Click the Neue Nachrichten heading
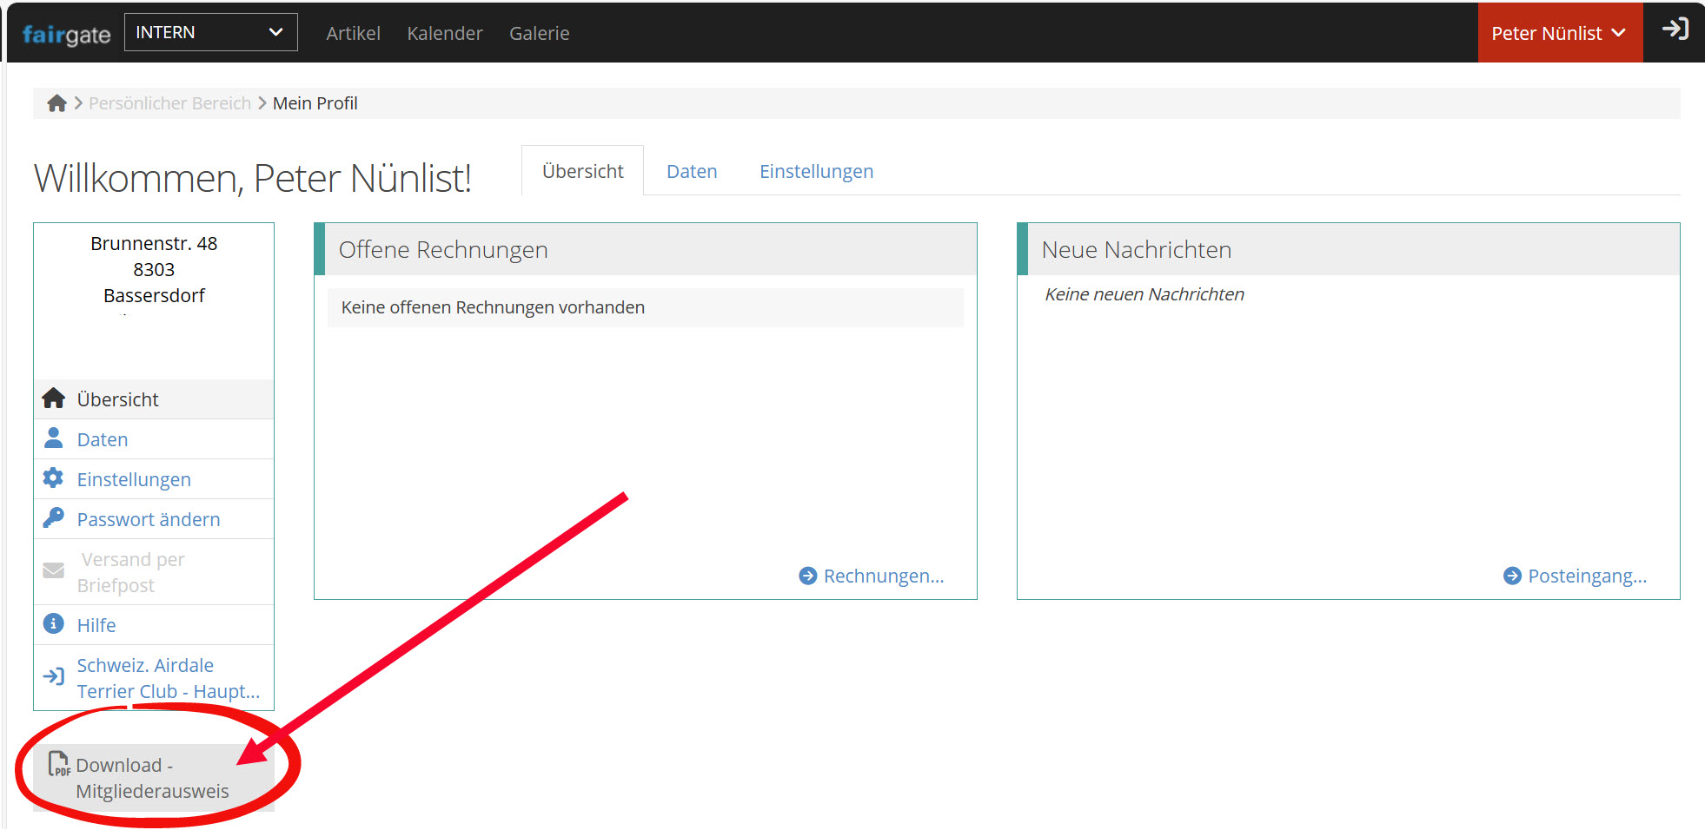 click(1136, 250)
